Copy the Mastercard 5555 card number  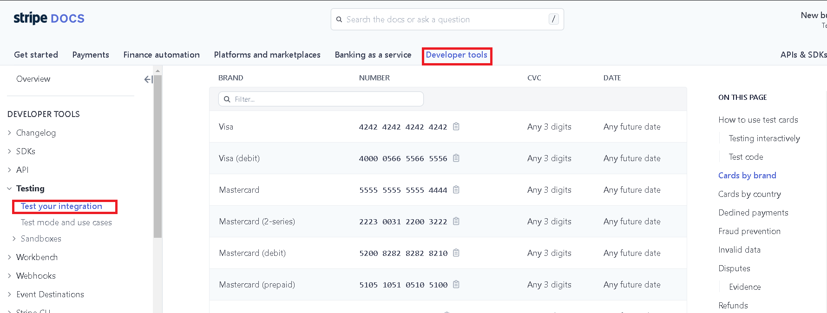click(x=456, y=189)
